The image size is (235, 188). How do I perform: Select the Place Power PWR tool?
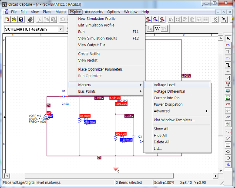pos(228,84)
